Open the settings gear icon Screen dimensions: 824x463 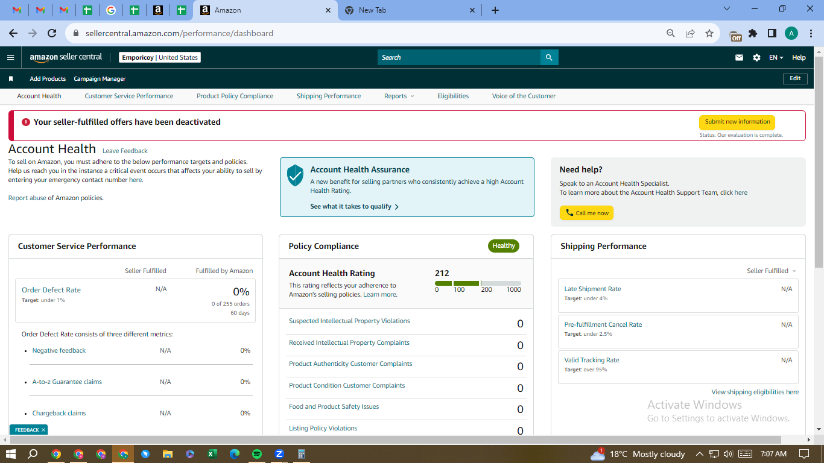756,58
